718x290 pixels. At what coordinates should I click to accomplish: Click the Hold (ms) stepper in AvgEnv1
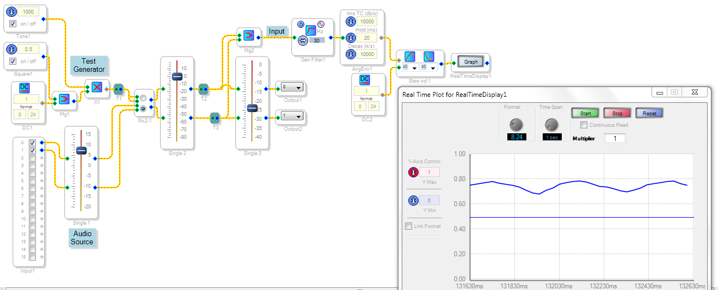[x=351, y=38]
